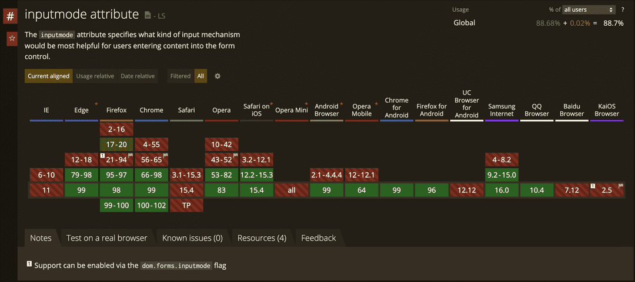Open the Feedback tab
Image resolution: width=635 pixels, height=282 pixels.
click(x=318, y=238)
